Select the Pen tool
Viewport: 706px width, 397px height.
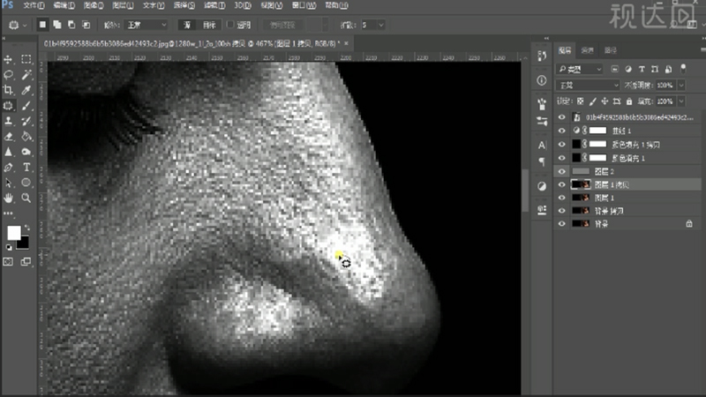pos(8,168)
